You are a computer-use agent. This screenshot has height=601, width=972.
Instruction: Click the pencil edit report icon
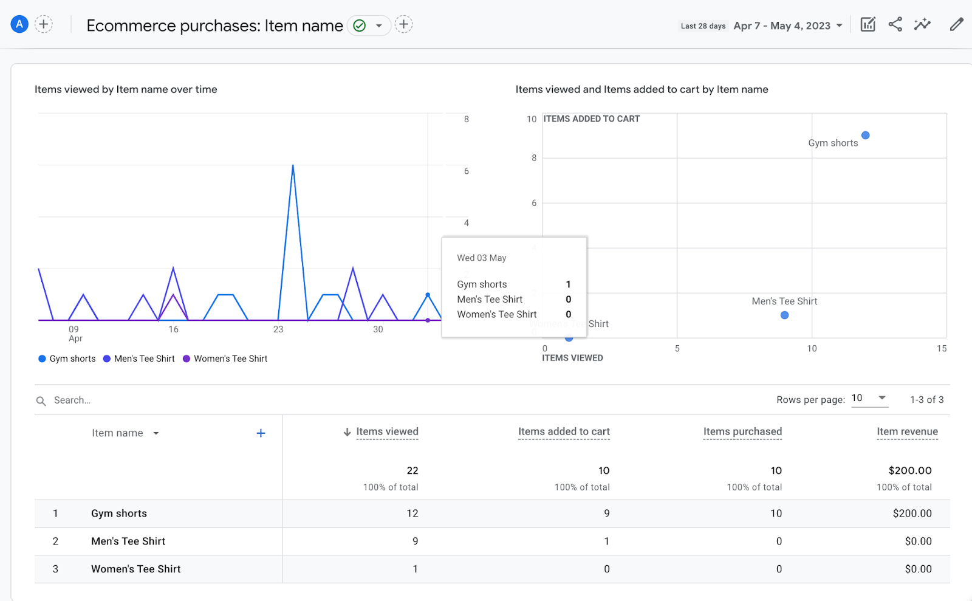pyautogui.click(x=956, y=25)
